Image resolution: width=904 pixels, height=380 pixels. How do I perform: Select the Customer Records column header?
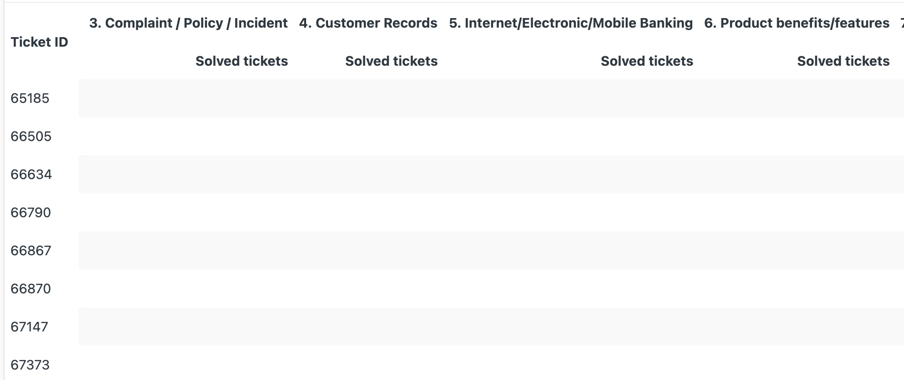(368, 23)
